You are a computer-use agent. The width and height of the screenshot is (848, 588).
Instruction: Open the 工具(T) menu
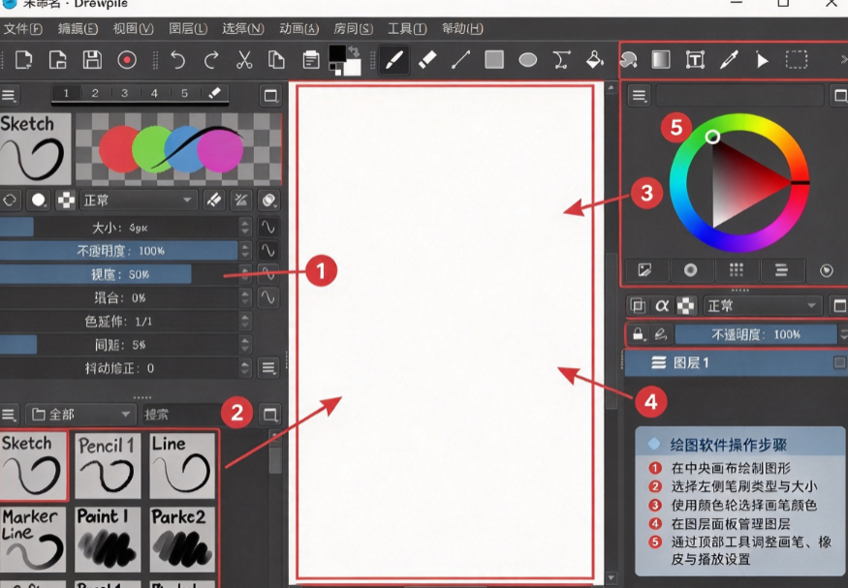point(407,29)
